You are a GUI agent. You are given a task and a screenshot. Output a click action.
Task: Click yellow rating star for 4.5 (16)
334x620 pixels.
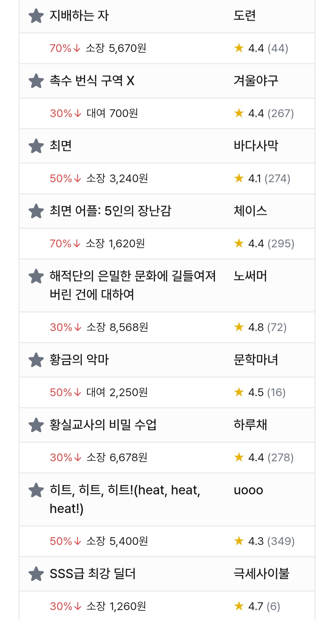239,392
